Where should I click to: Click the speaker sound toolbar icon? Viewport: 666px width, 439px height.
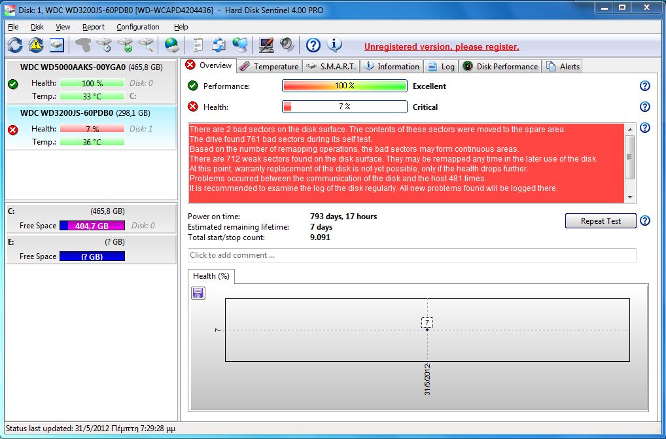(287, 45)
